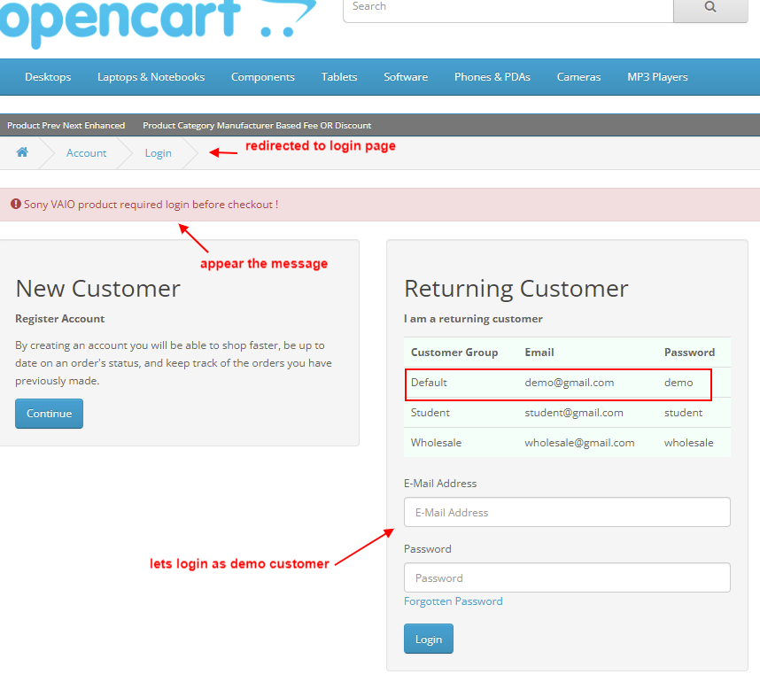Click the Default customer group cell
The width and height of the screenshot is (760, 682).
click(x=429, y=383)
